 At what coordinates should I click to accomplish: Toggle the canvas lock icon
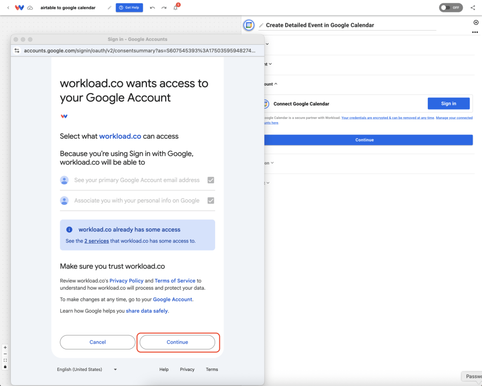point(5,367)
